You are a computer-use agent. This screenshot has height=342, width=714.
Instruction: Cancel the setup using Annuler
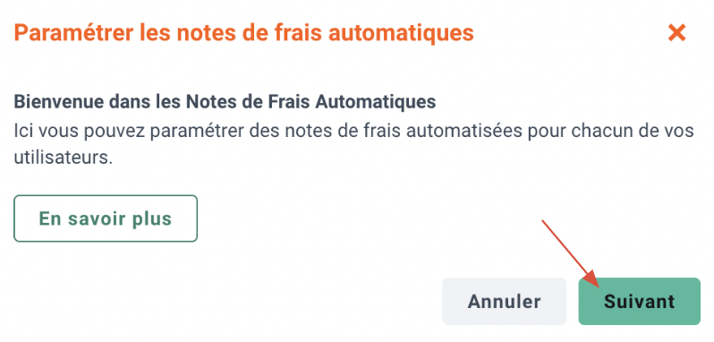click(x=504, y=302)
